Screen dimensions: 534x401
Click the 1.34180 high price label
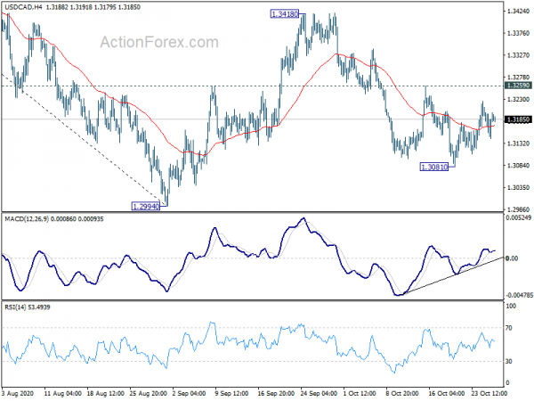pos(285,14)
